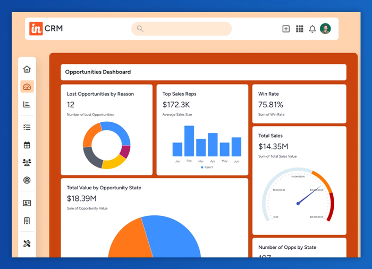The height and width of the screenshot is (269, 372).
Task: Click the orange donut chart segment
Action: click(91, 134)
